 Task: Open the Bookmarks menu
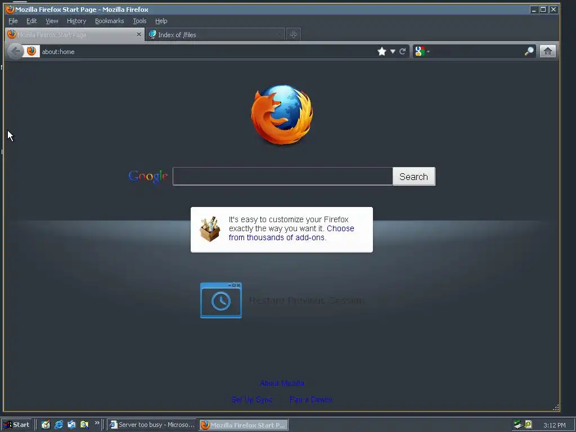click(x=110, y=21)
